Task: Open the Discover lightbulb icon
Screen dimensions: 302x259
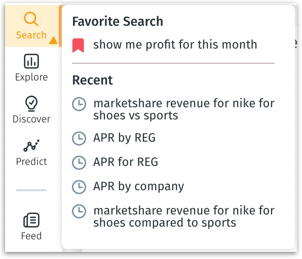Action: point(31,103)
